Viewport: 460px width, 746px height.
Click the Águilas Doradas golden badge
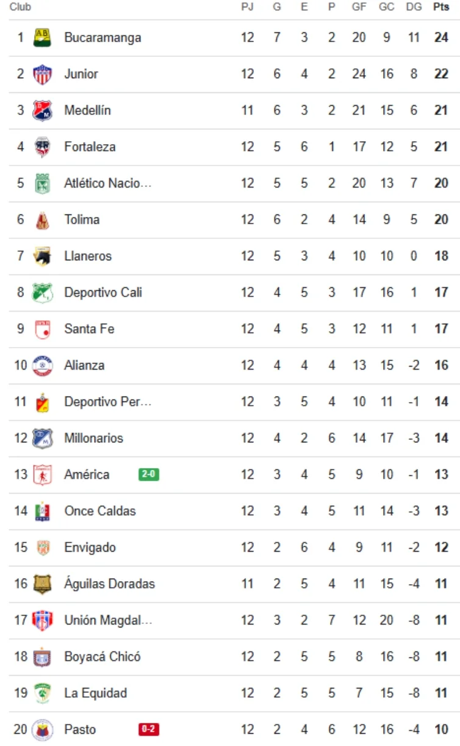[42, 583]
